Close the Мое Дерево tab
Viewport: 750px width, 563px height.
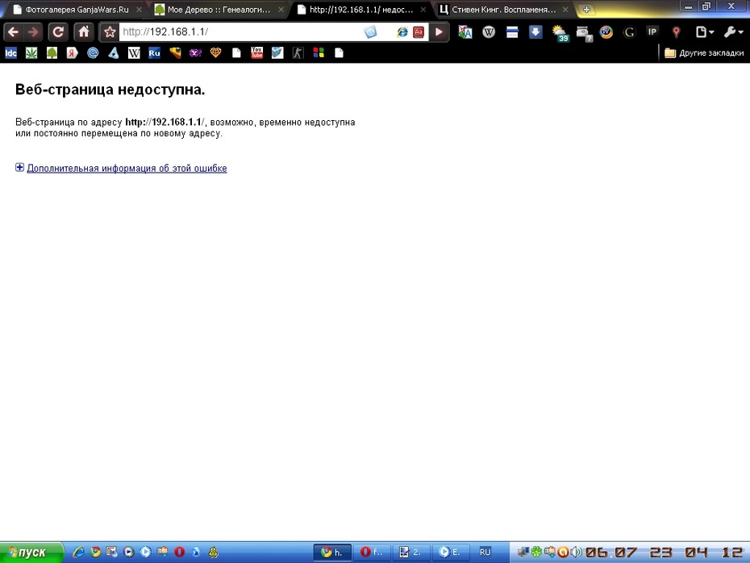pyautogui.click(x=281, y=10)
